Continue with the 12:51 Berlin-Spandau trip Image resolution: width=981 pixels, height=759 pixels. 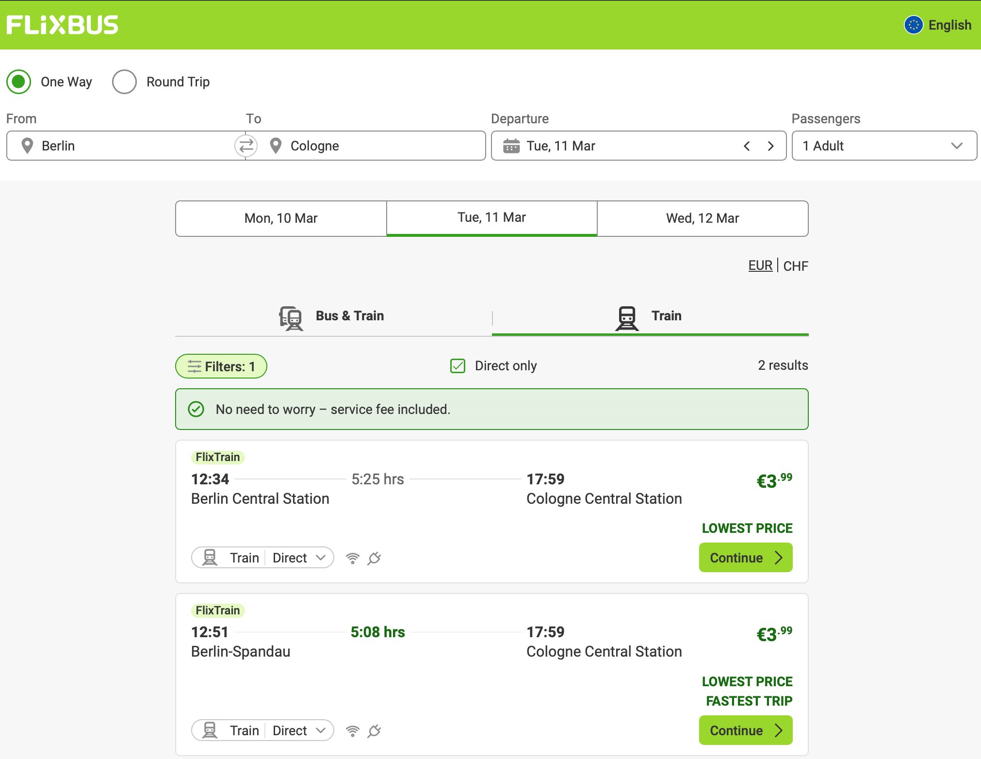point(746,730)
